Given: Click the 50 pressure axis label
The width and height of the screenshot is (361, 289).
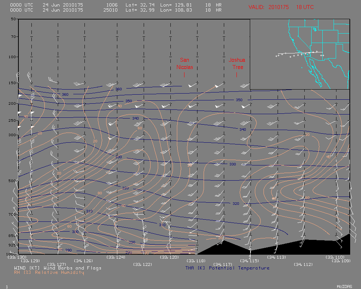Looking at the screenshot, I should pyautogui.click(x=13, y=19).
